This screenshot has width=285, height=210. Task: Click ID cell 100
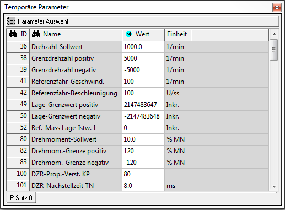click(x=18, y=174)
